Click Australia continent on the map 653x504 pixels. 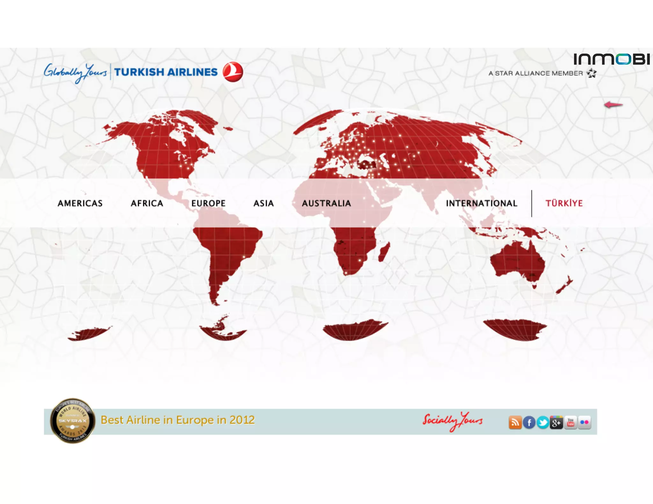coord(517,261)
